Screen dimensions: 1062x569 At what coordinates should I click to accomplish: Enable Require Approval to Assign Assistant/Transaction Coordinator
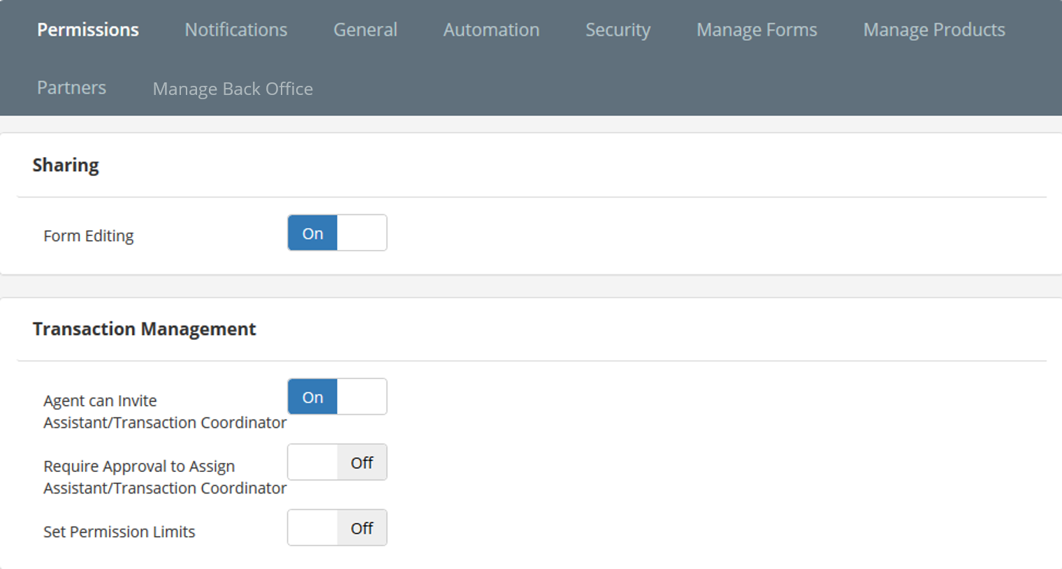(x=337, y=461)
